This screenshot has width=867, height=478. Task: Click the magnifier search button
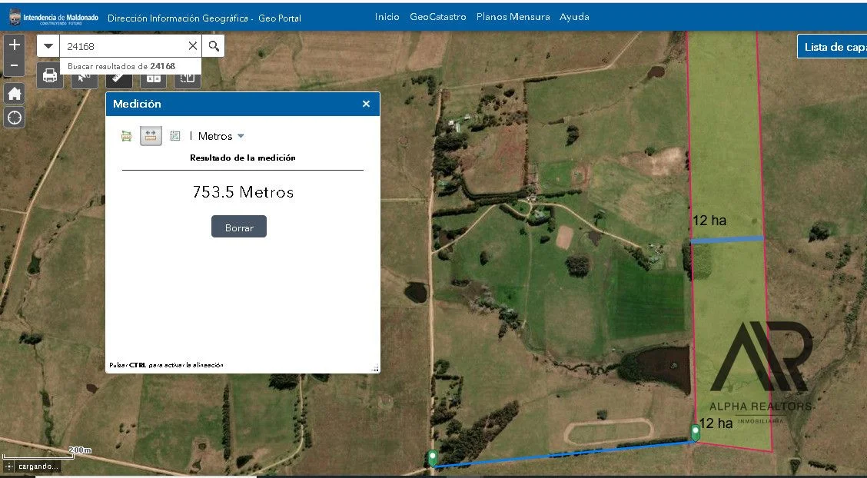(x=214, y=46)
